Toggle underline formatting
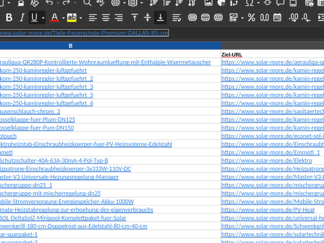The image size is (324, 243). click(x=34, y=17)
